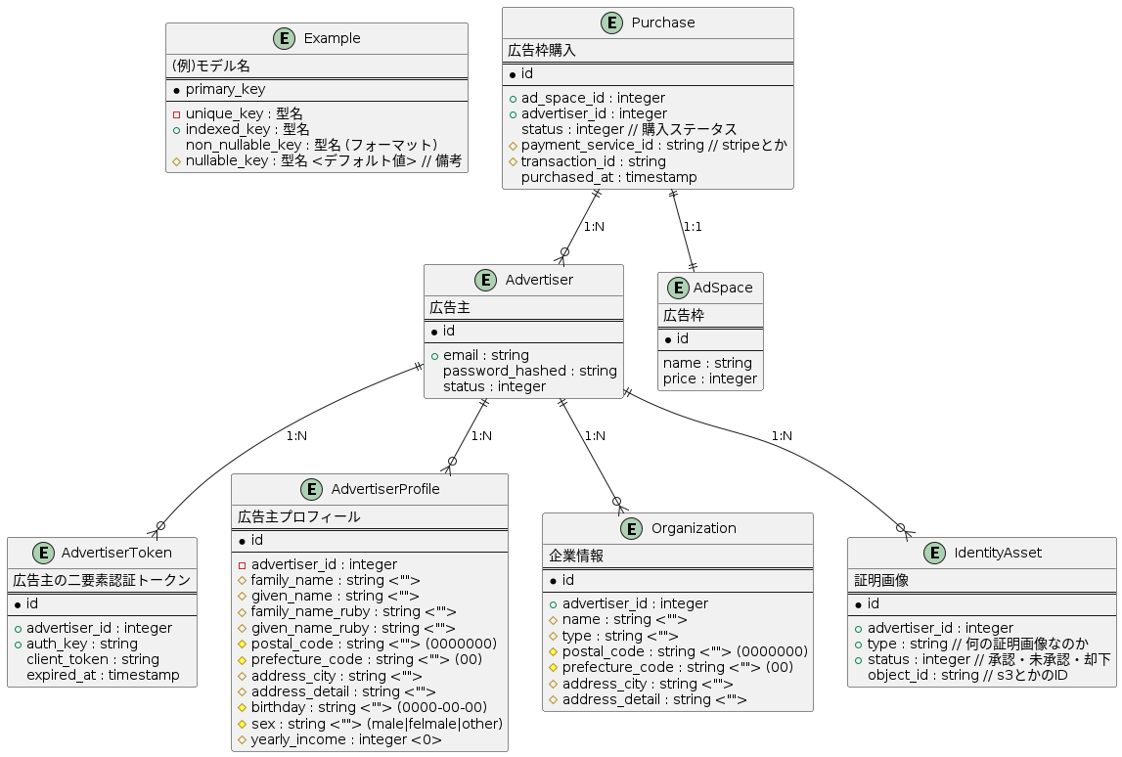Click the yellow diamond beside birthday field
Viewport: 1122px width, 757px height.
[x=243, y=707]
